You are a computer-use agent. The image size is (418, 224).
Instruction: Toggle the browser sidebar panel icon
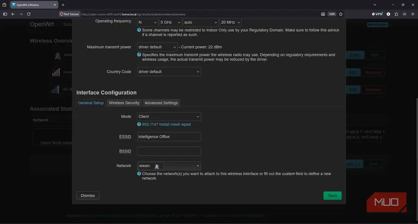5,14
